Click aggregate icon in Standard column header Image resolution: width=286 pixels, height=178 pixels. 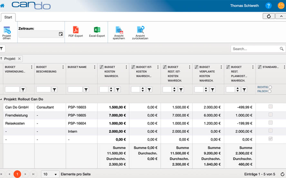(x=260, y=67)
